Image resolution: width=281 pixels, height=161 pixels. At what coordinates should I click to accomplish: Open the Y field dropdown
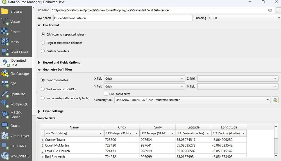coord(144,86)
